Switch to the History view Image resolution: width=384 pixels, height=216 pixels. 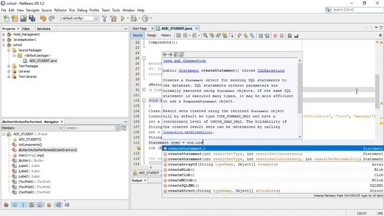click(166, 35)
